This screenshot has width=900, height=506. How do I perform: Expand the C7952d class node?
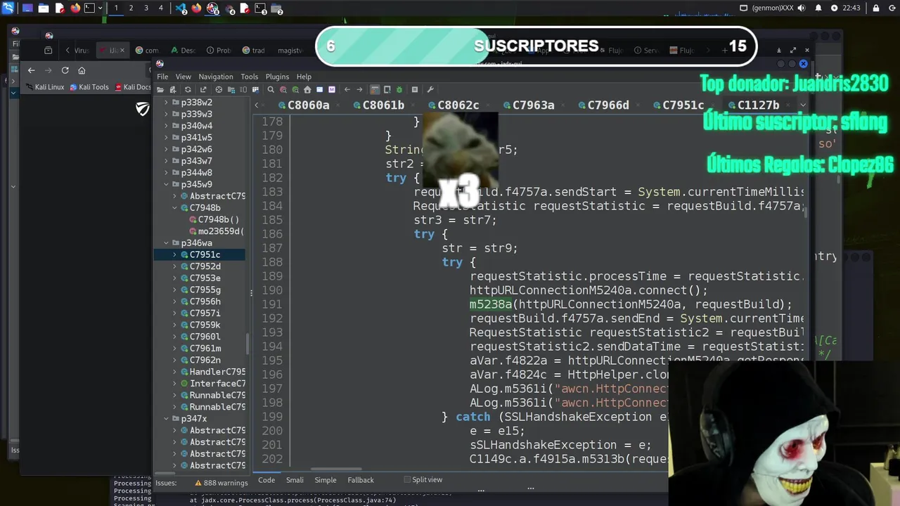tap(175, 266)
